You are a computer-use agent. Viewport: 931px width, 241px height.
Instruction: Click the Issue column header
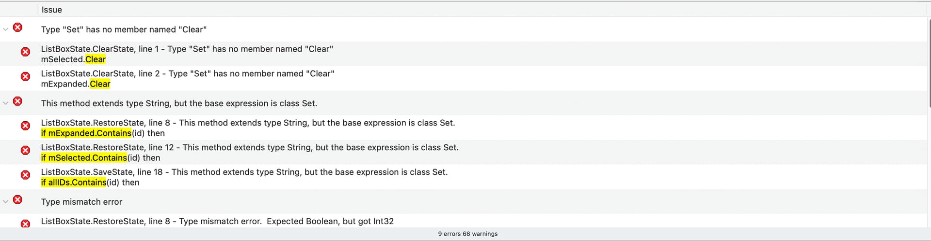51,10
